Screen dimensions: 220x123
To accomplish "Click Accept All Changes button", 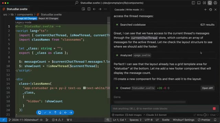I will coord(26,18).
